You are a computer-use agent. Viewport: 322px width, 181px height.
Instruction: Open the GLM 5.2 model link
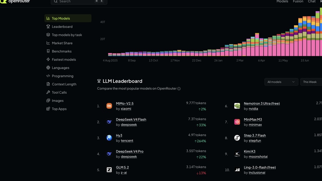click(x=122, y=167)
